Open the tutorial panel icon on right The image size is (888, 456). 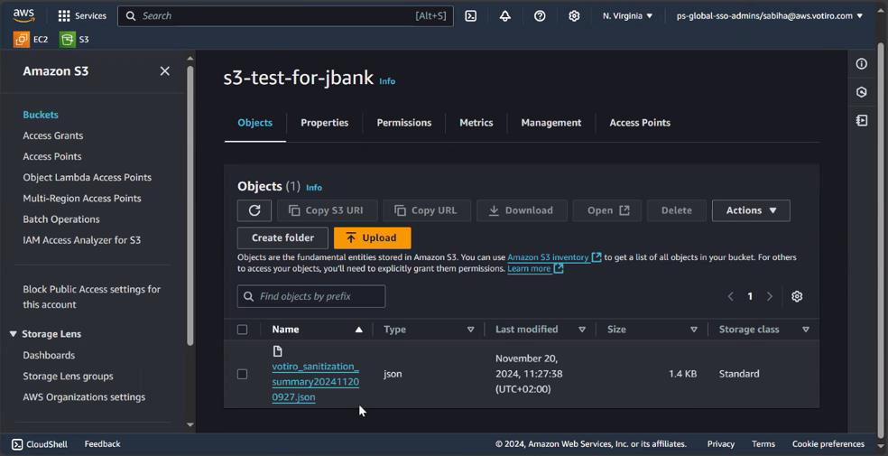click(862, 121)
